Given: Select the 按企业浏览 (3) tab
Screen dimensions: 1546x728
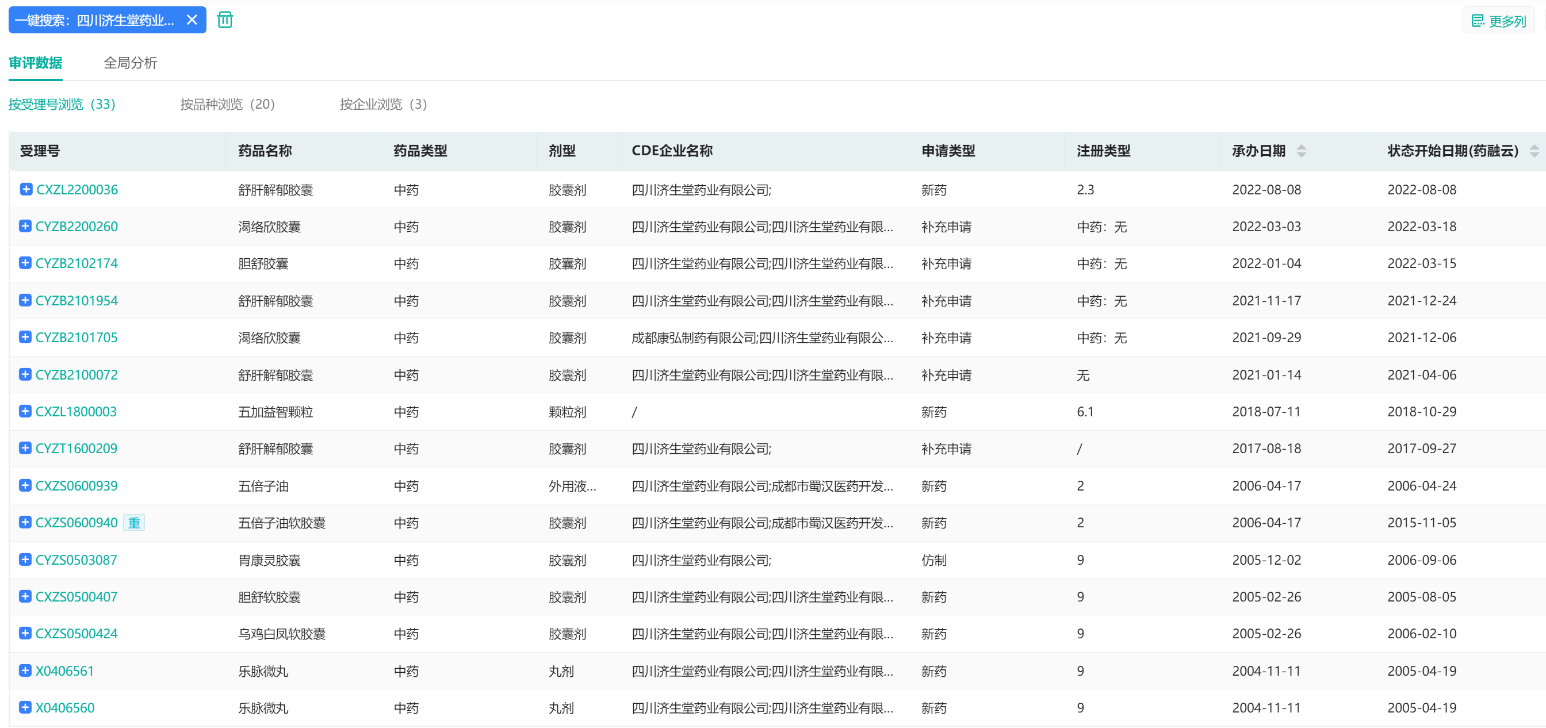Looking at the screenshot, I should tap(383, 105).
